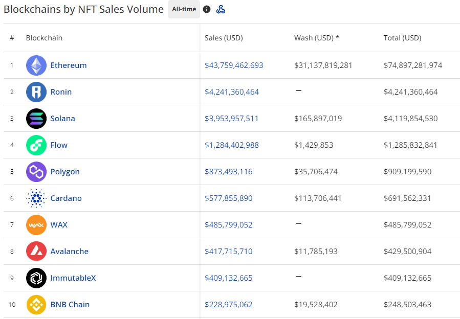Select Cardano wash value $113,706,441
Viewport: 460px width, 319px height.
tap(318, 198)
